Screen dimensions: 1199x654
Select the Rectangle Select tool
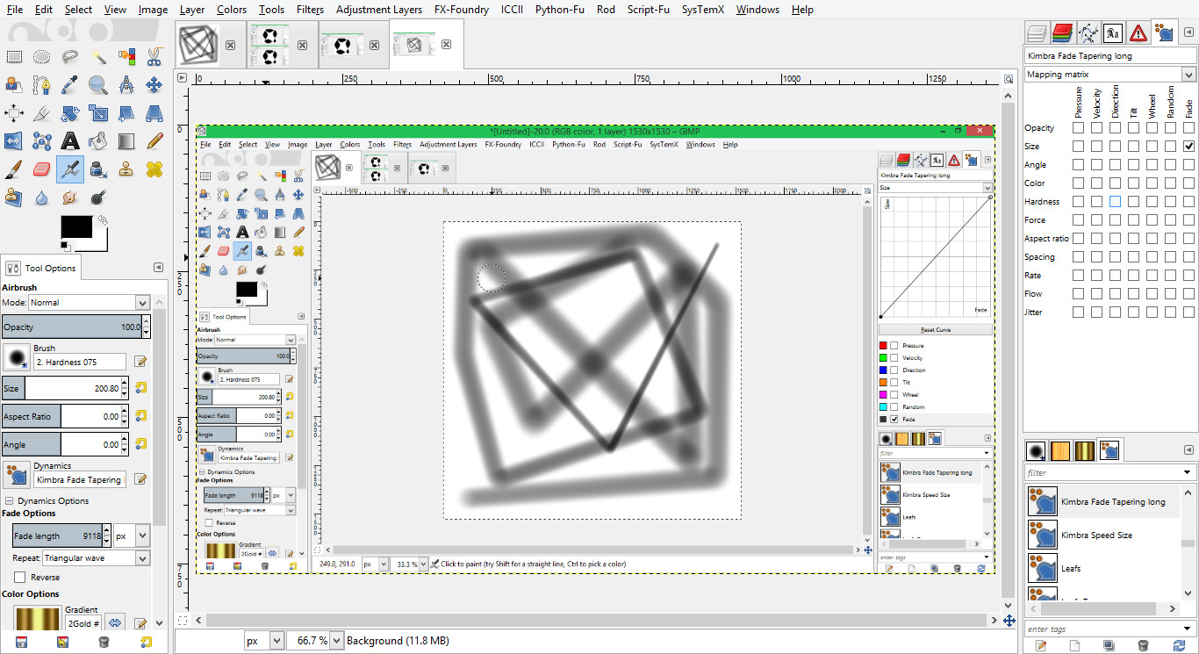pyautogui.click(x=14, y=57)
